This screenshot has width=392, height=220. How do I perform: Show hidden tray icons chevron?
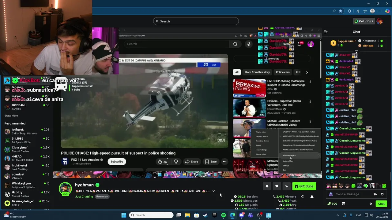338,215
